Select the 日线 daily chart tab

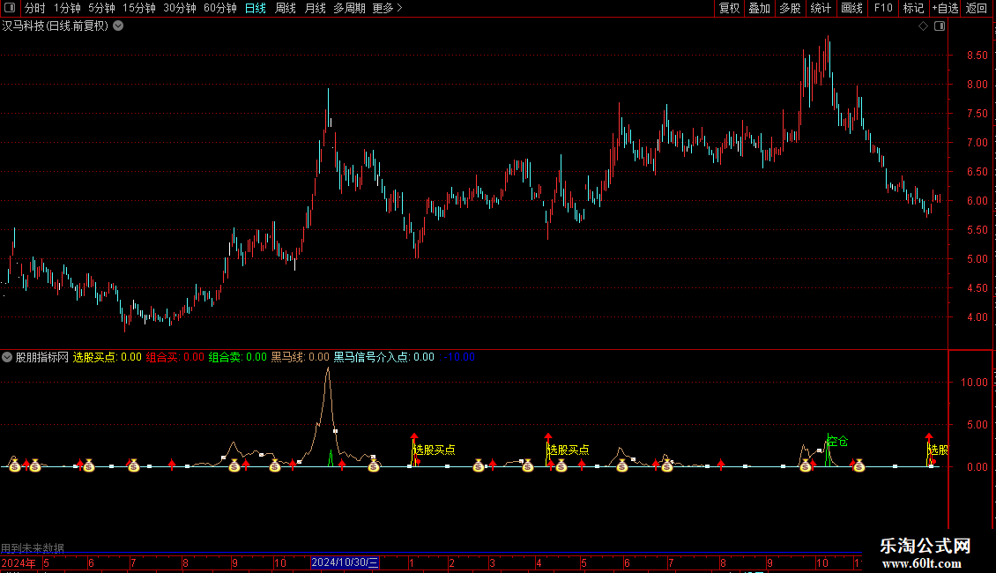tap(256, 8)
